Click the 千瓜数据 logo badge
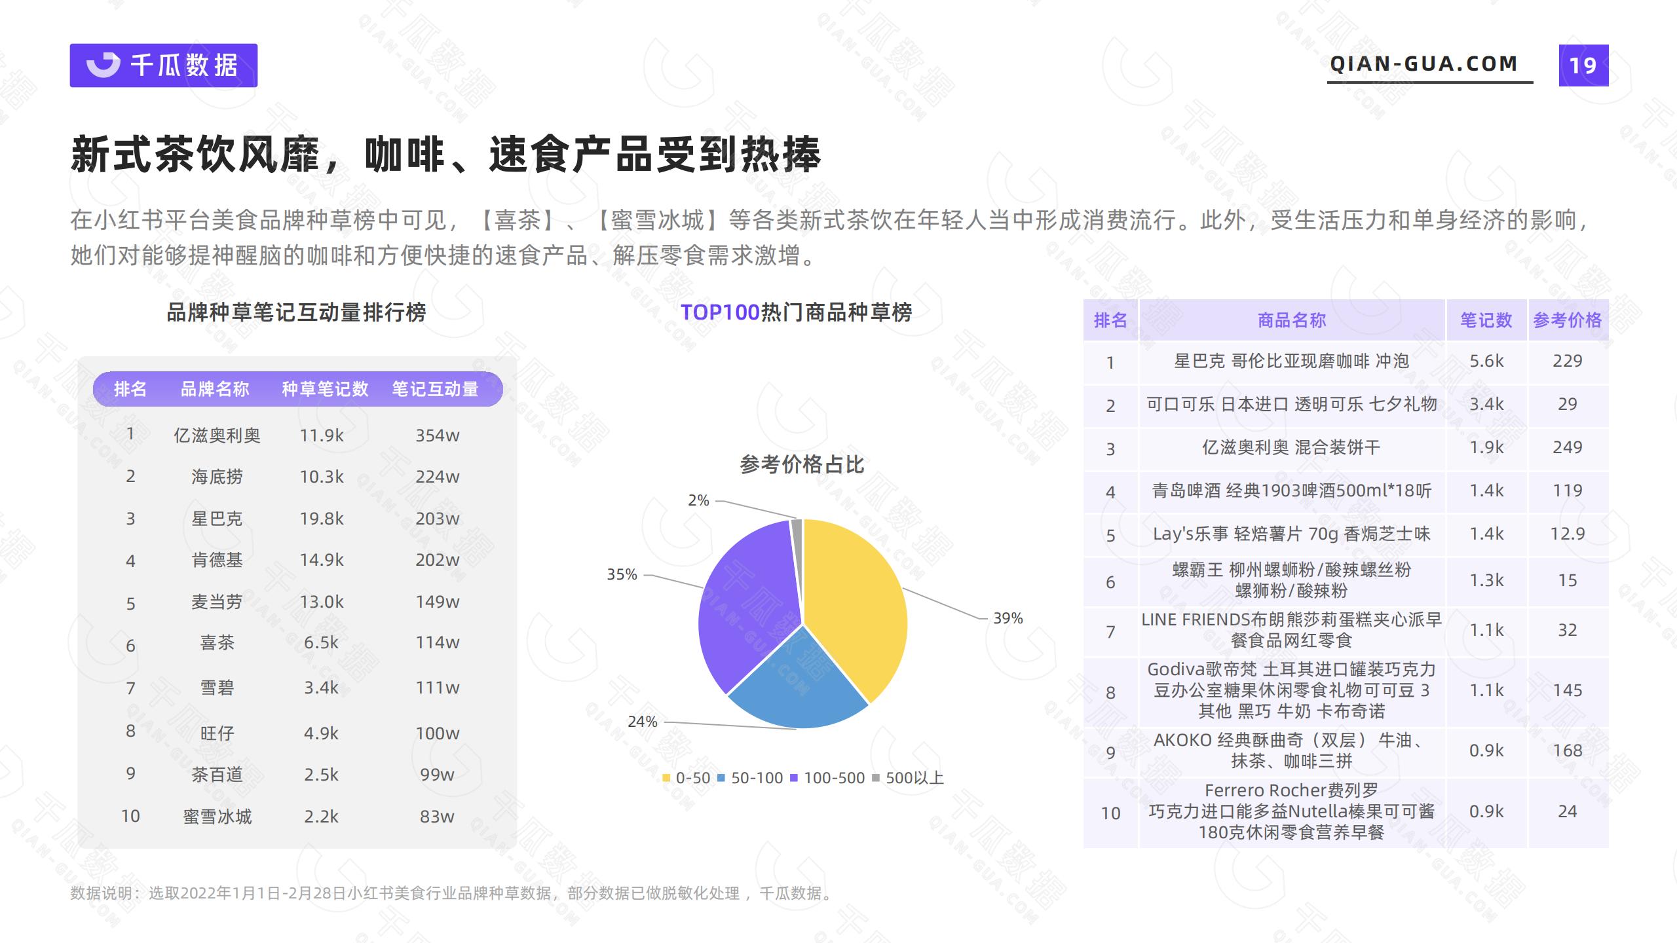Image resolution: width=1677 pixels, height=943 pixels. tap(164, 65)
